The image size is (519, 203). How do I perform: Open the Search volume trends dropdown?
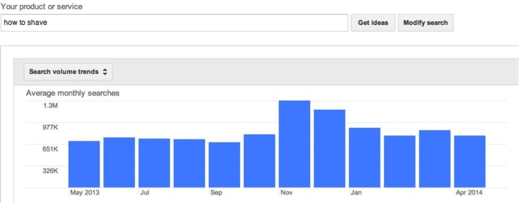pos(68,72)
